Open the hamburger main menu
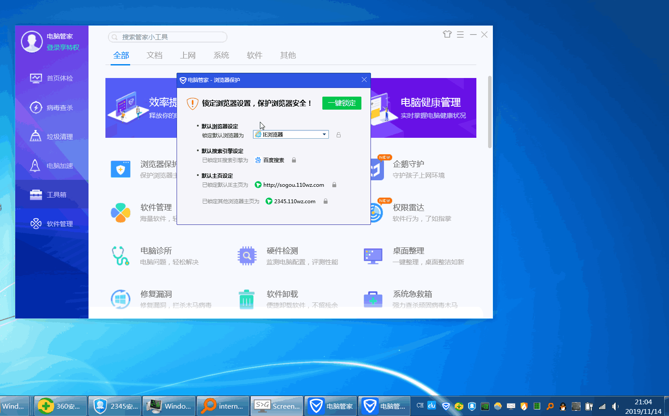Screen dimensions: 669x416 [x=460, y=34]
